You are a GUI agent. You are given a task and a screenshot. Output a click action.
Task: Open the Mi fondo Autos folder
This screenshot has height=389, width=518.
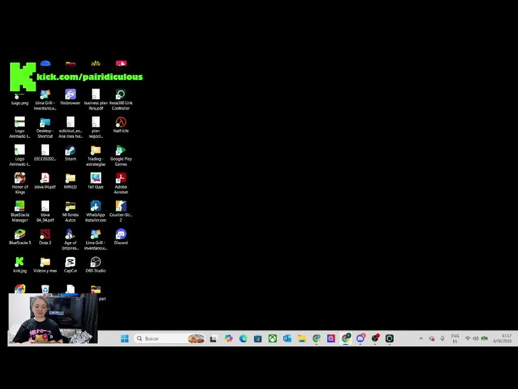click(70, 211)
